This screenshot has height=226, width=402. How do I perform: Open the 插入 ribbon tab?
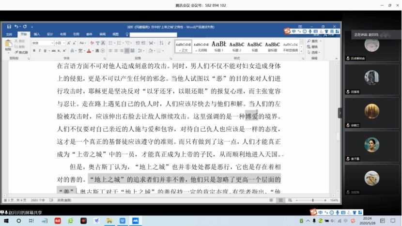coord(37,34)
